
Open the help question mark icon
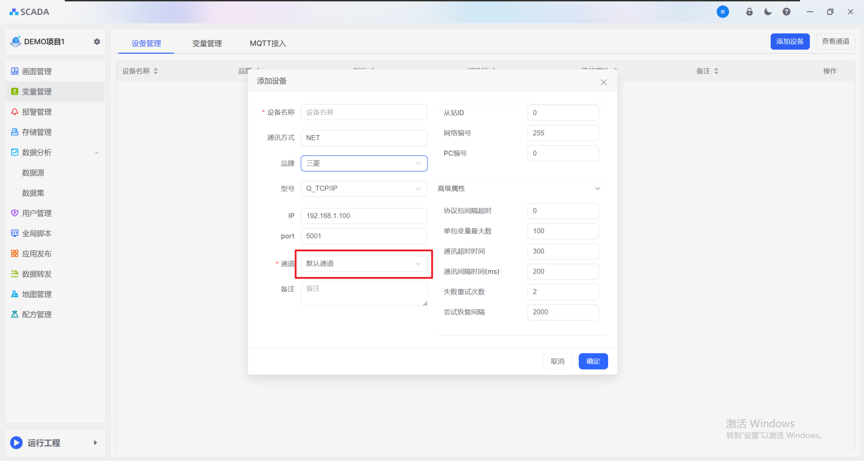coord(787,12)
